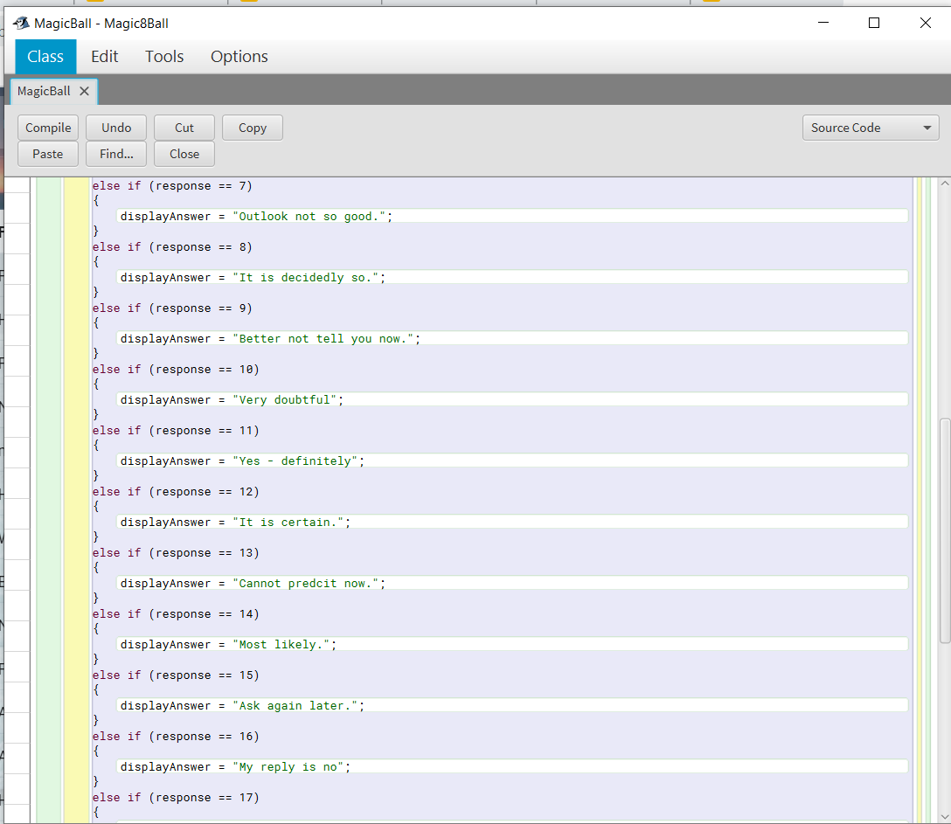Click the line "else if (response == 17)"
Viewport: 951px width, 824px height.
click(x=176, y=798)
